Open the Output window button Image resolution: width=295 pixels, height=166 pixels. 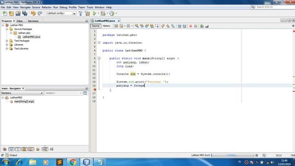[11, 155]
